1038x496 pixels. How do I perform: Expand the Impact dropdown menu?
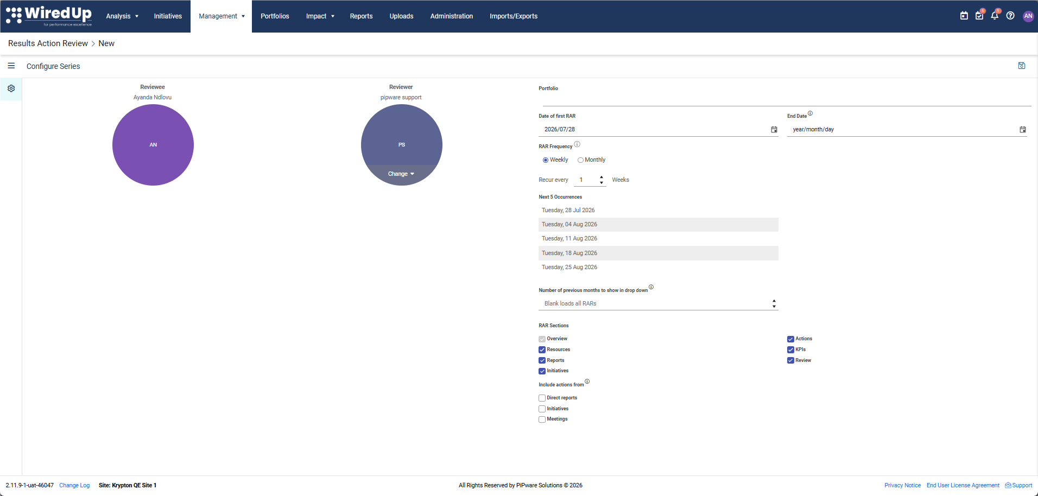click(320, 16)
